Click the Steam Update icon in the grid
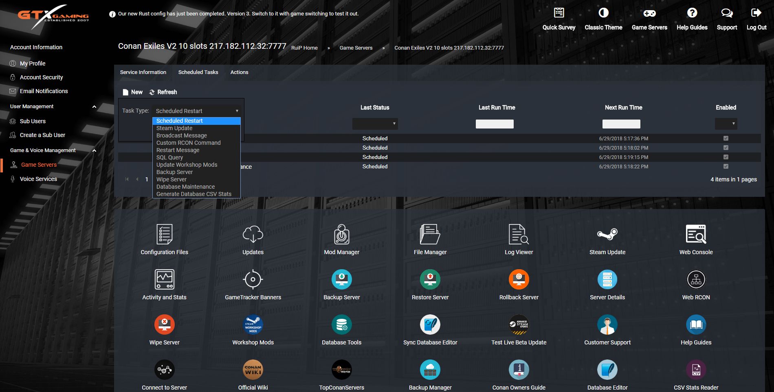This screenshot has width=774, height=392. tap(607, 234)
